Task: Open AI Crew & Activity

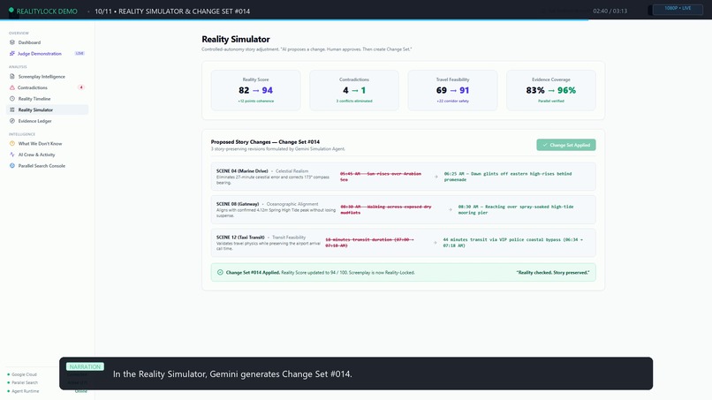Action: [x=47, y=155]
